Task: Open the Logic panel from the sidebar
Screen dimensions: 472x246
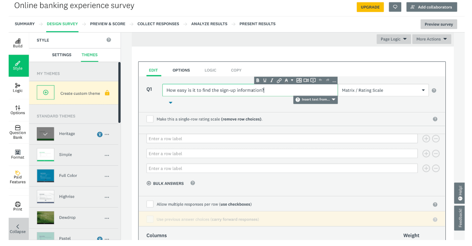Action: click(x=18, y=89)
